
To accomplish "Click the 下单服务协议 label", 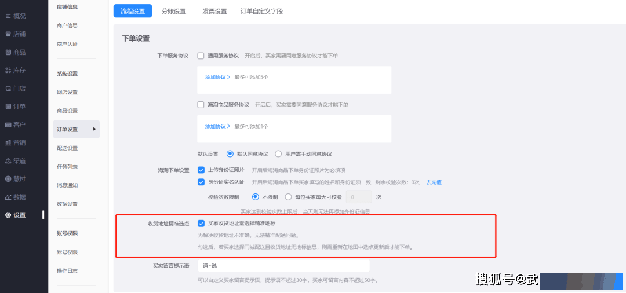I will [x=173, y=56].
